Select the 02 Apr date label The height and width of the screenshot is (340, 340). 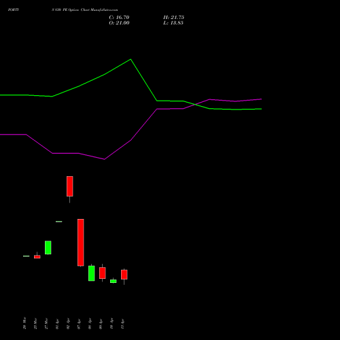68,324
